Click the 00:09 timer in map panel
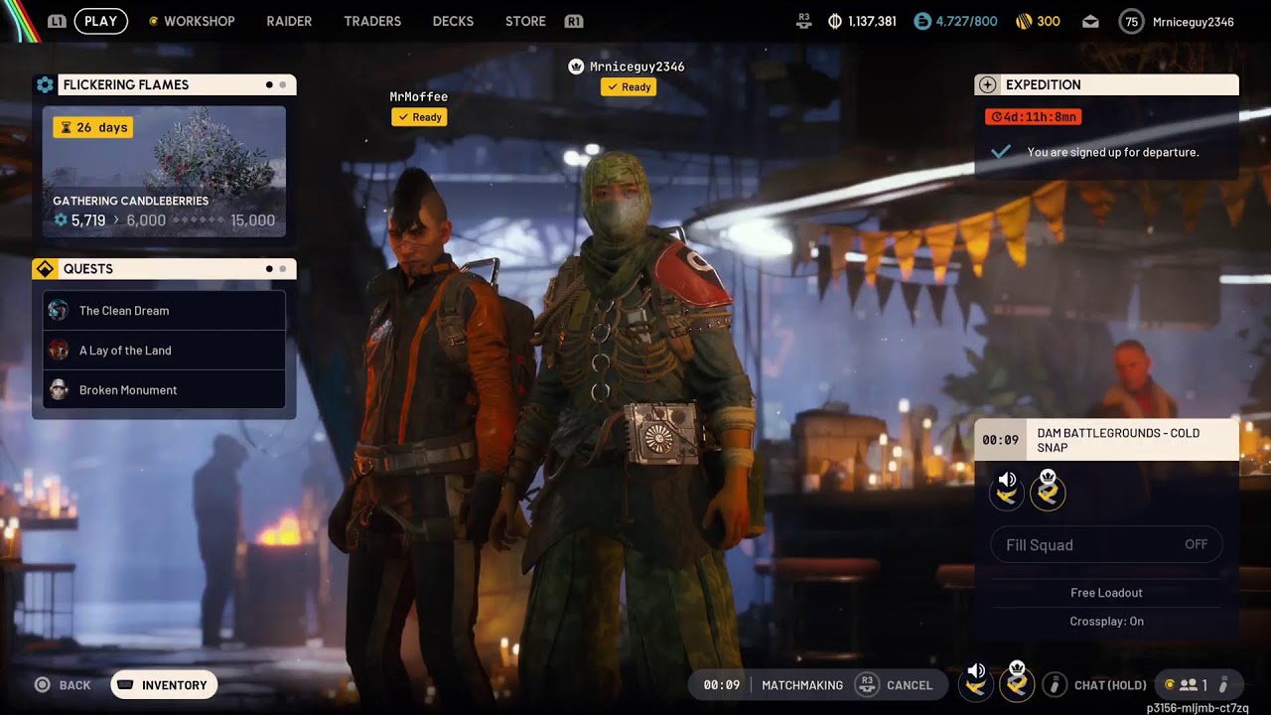Viewport: 1271px width, 715px height. click(1000, 440)
